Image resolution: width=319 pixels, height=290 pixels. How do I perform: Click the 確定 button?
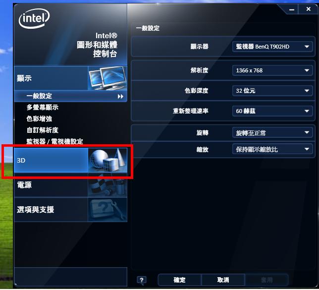[179, 280]
